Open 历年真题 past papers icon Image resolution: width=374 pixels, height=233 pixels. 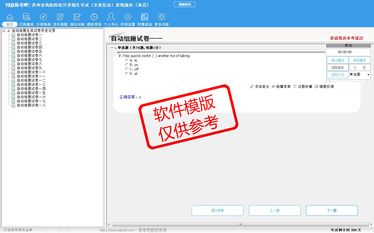(x=60, y=17)
